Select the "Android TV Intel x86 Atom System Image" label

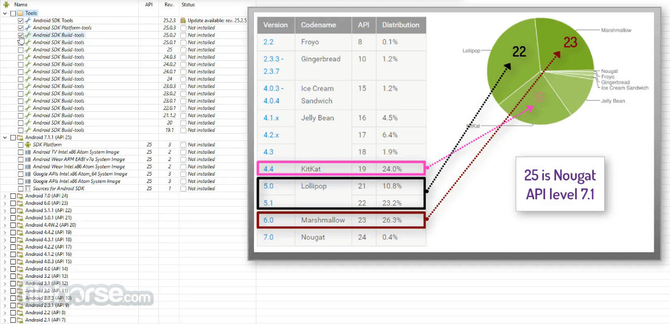[76, 152]
